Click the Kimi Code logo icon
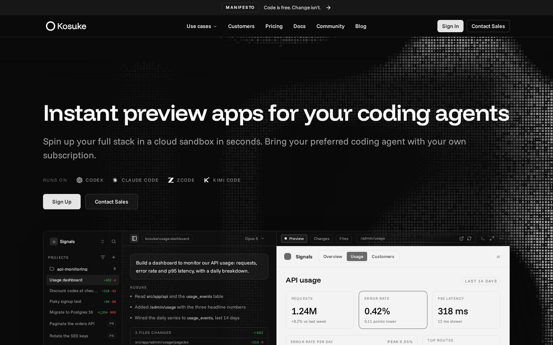 [x=207, y=180]
